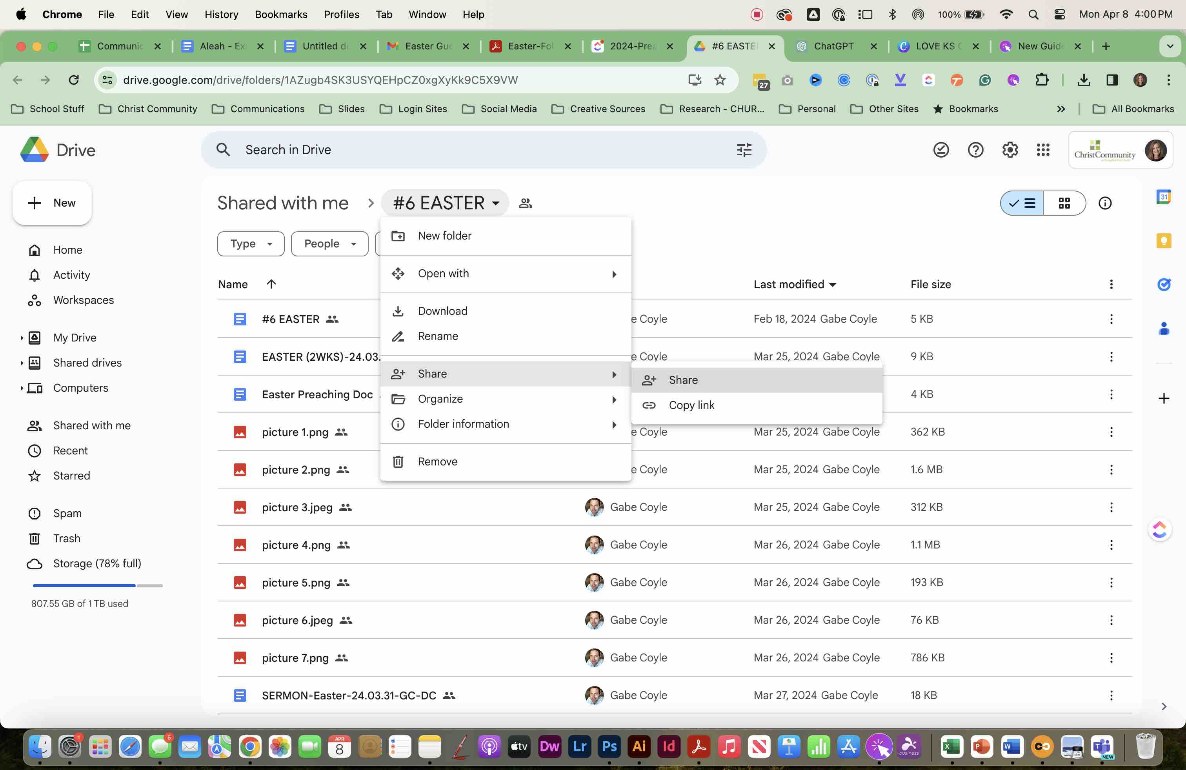Open Google Keep side panel

click(1164, 241)
